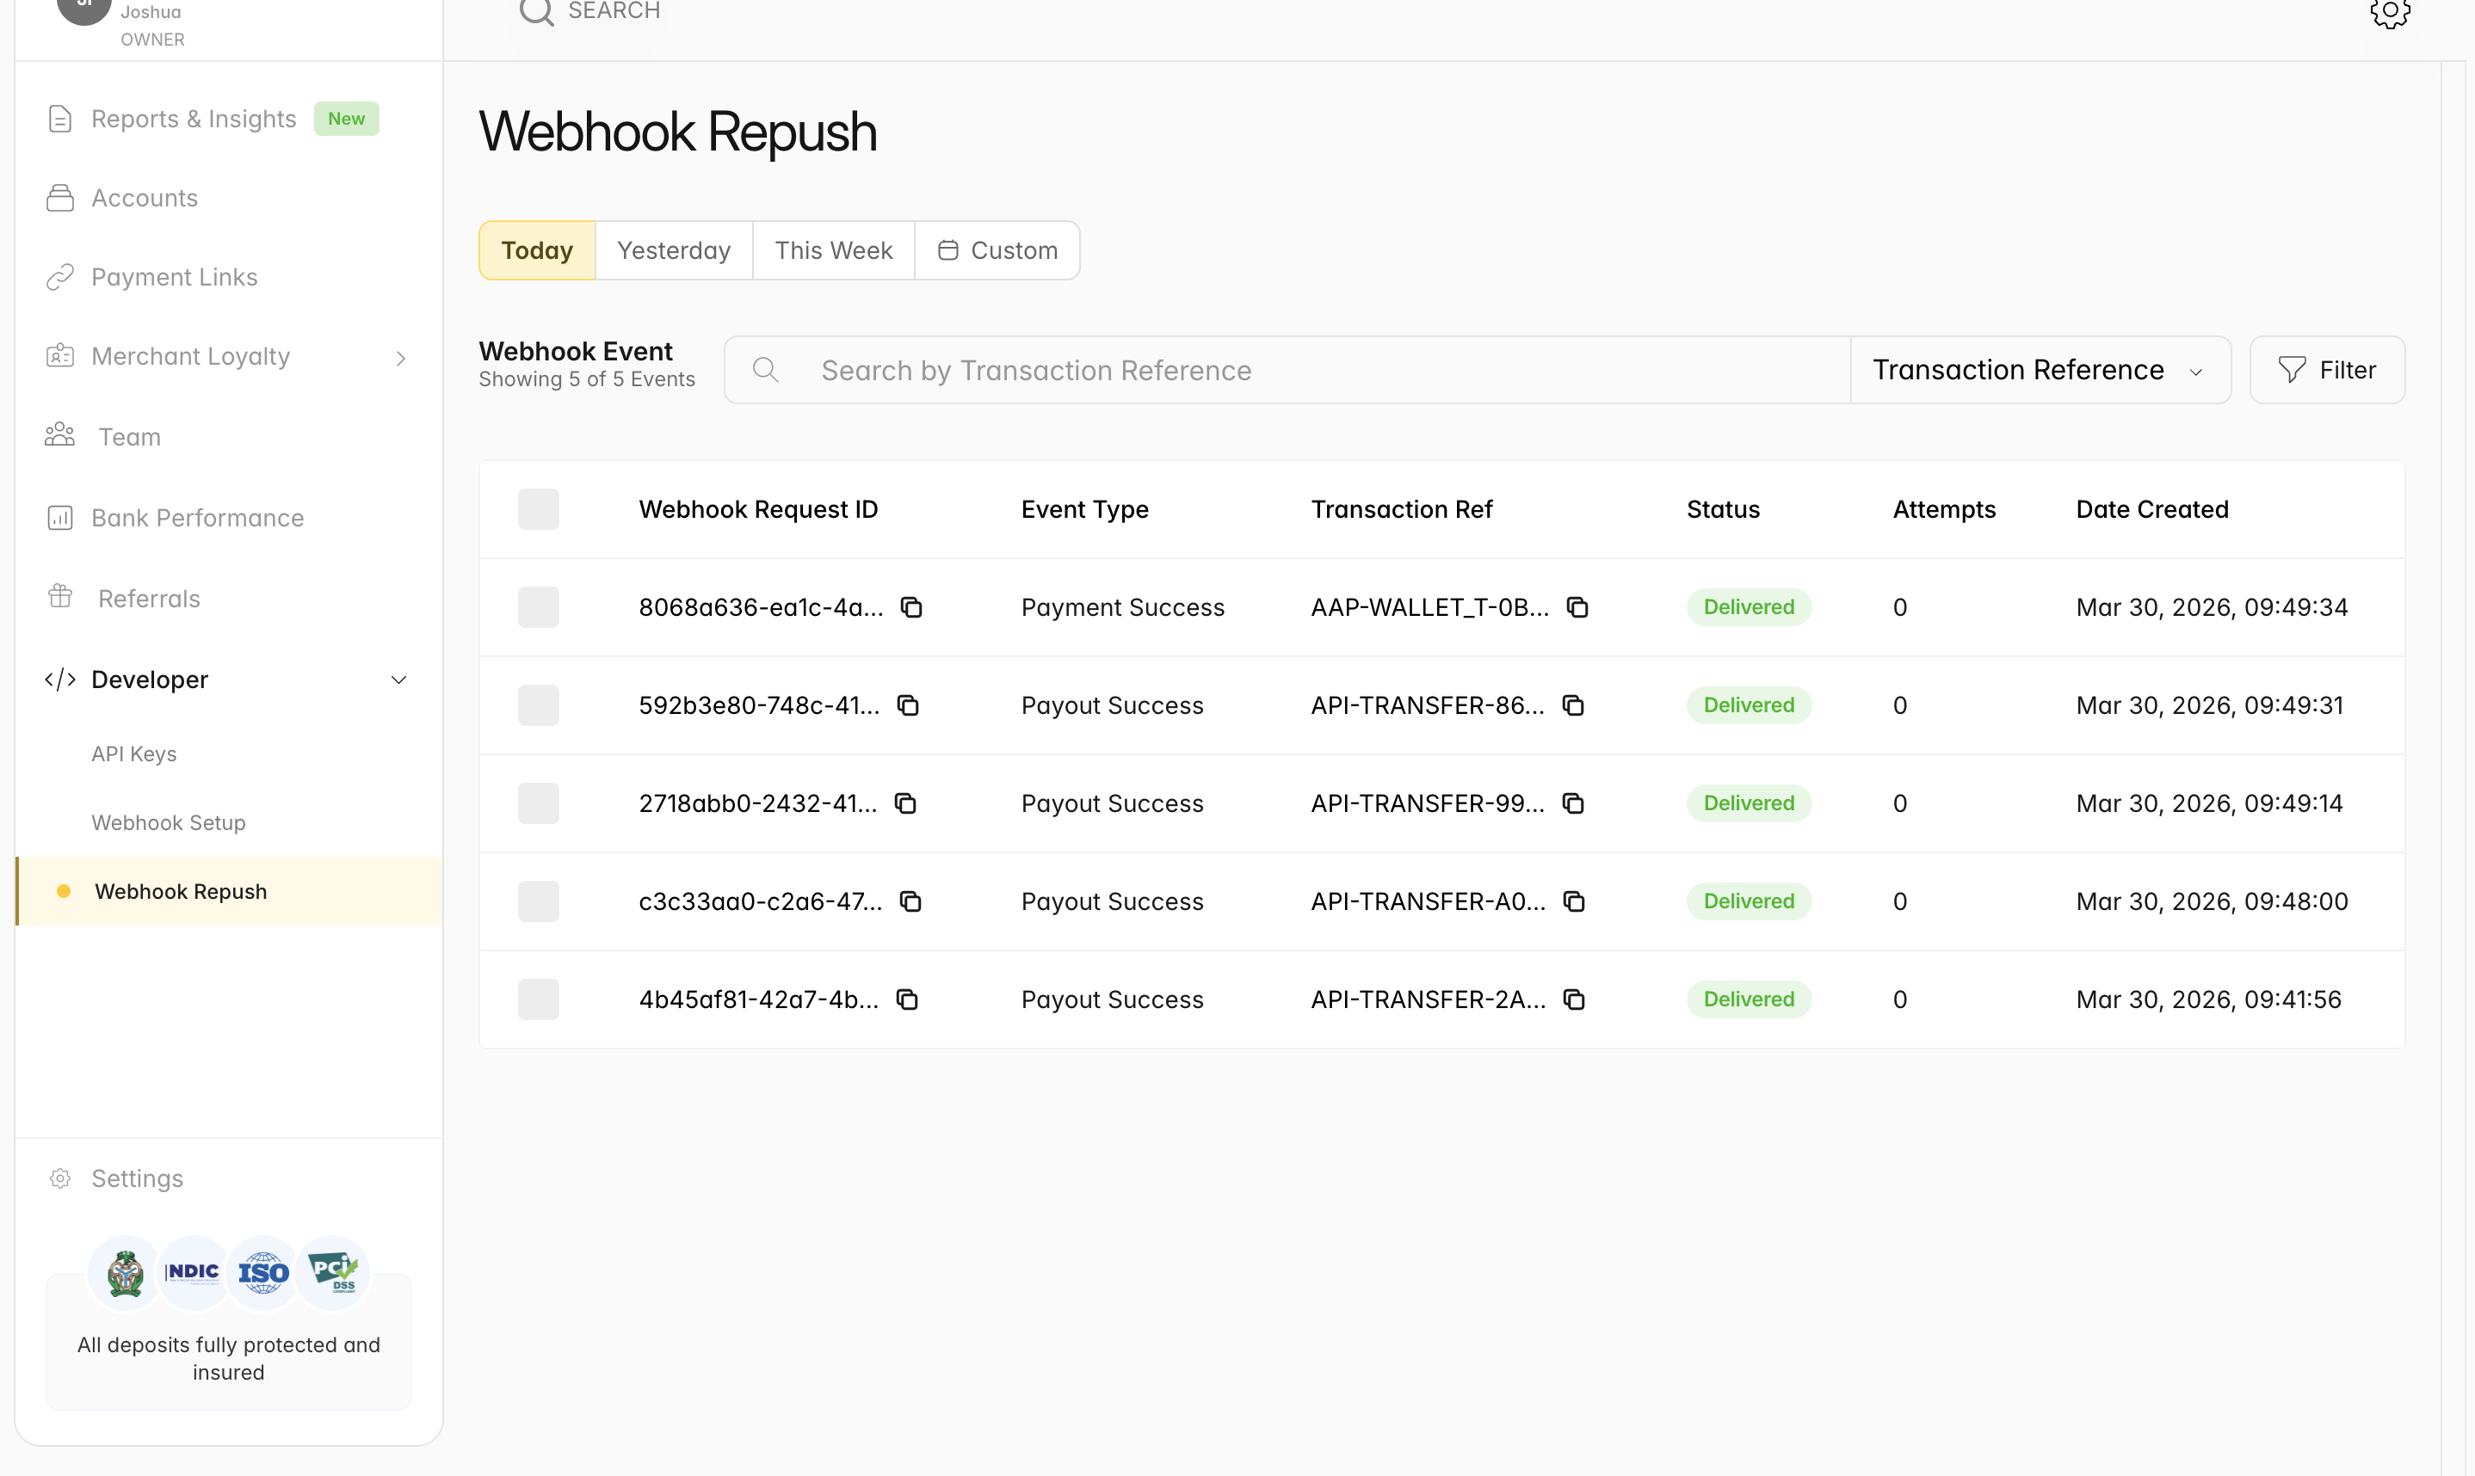
Task: Click the Webhook Request ID column header
Action: (758, 509)
